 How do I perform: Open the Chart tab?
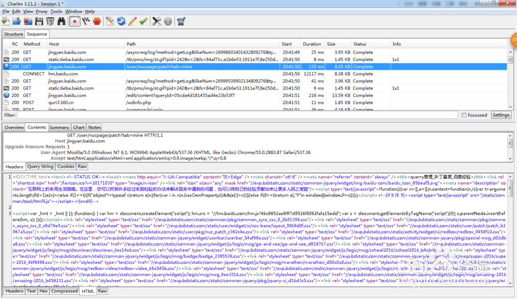click(79, 127)
